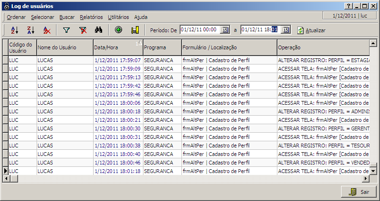Open calendar picker for the end date
The width and height of the screenshot is (380, 201).
[x=285, y=30]
